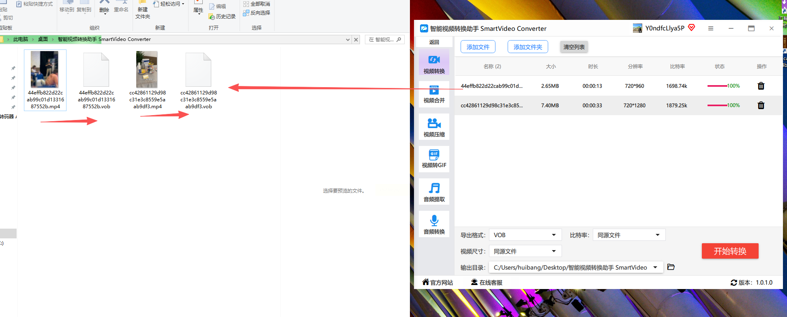Click 全部取消 in the Explorer ribbon

[x=257, y=4]
